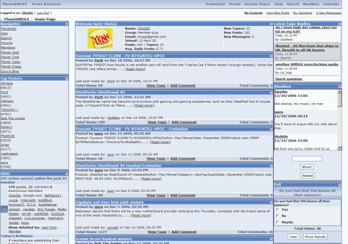Viewport: 348px width, 244px height.
Task: Open Pyr0 author link on SteelSound 4H post
Action: 99,97
